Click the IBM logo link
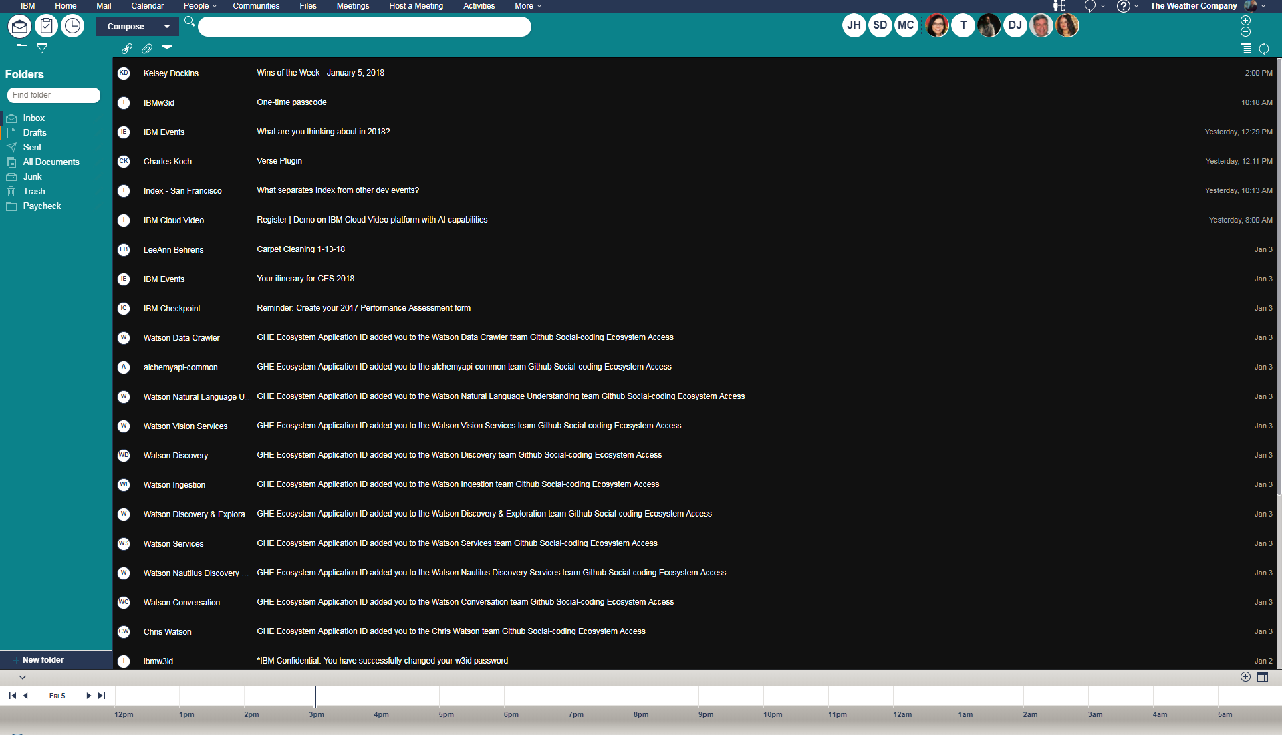This screenshot has width=1282, height=735. [27, 6]
